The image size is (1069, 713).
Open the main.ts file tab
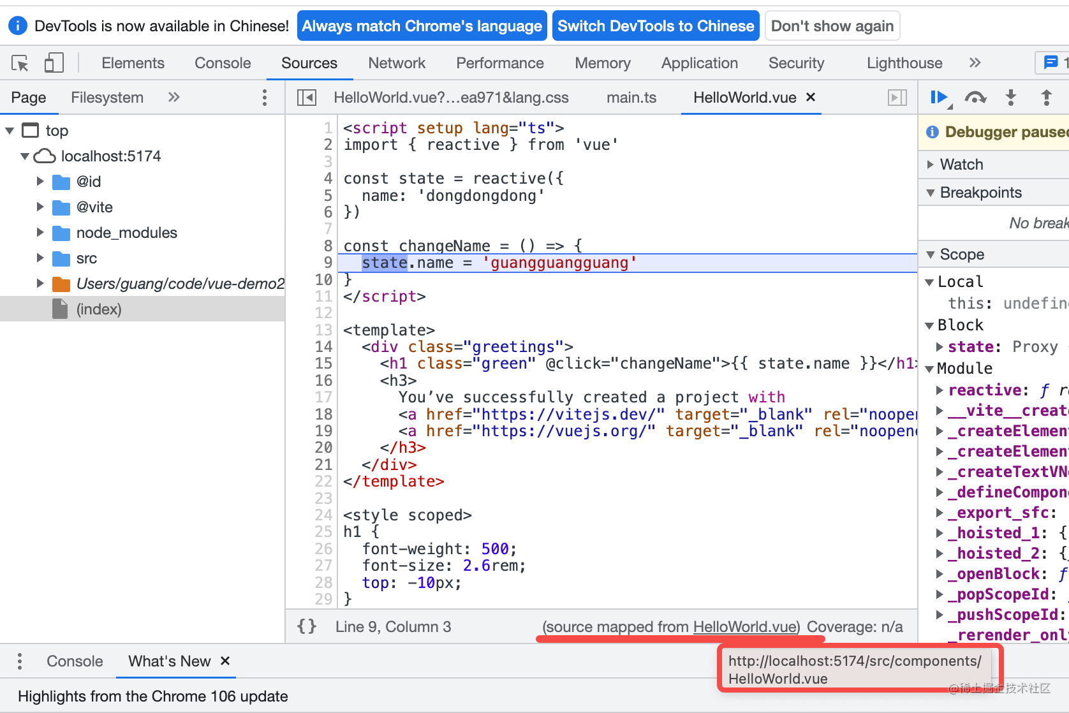pos(631,98)
